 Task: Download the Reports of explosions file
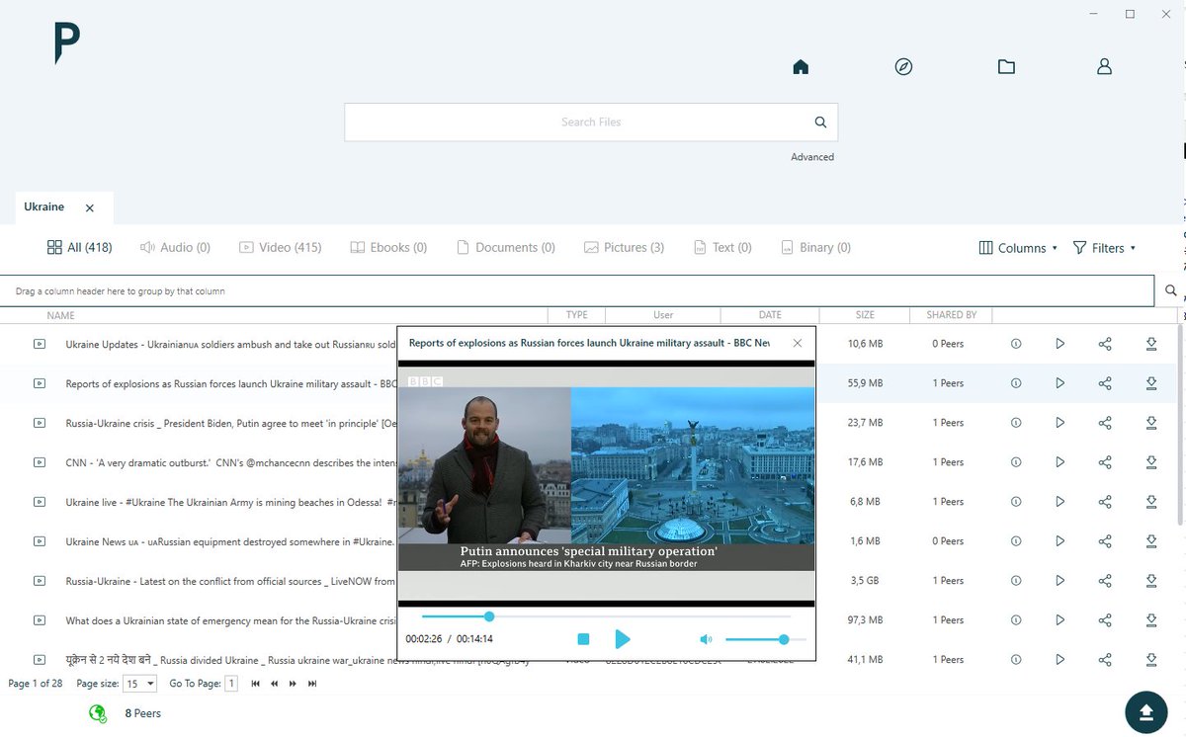tap(1151, 383)
